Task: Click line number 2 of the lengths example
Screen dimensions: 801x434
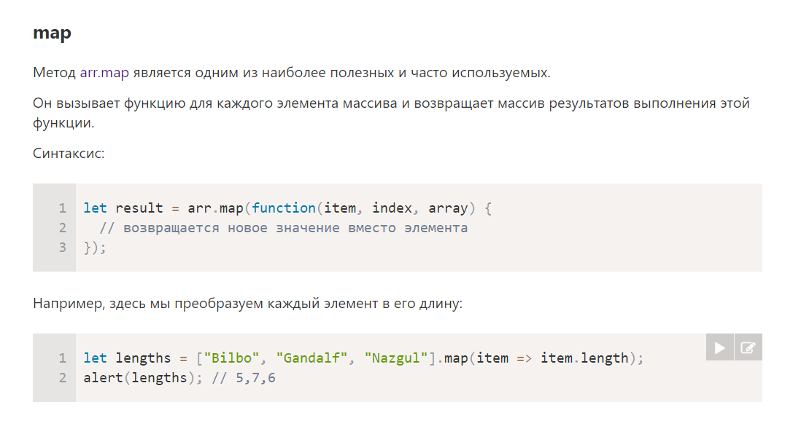Action: (62, 378)
